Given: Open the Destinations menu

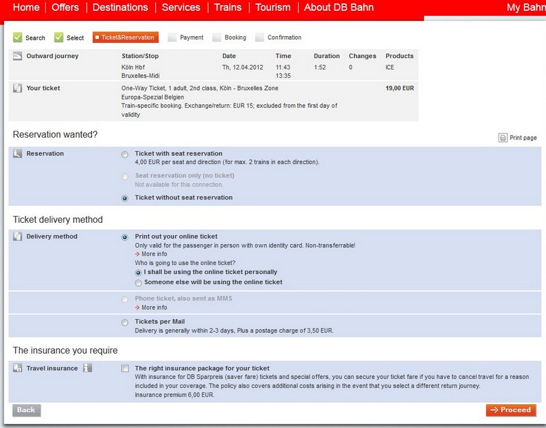Looking at the screenshot, I should click(120, 7).
